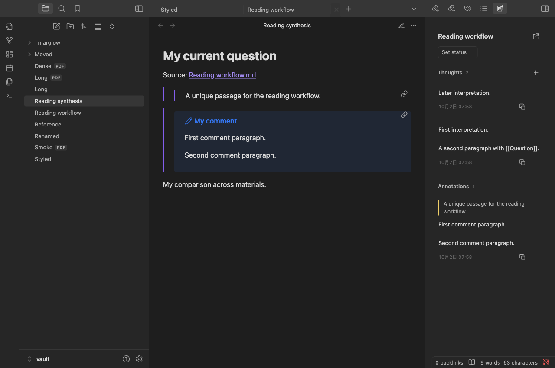
Task: Open graph view from the ribbon
Action: coord(9,40)
